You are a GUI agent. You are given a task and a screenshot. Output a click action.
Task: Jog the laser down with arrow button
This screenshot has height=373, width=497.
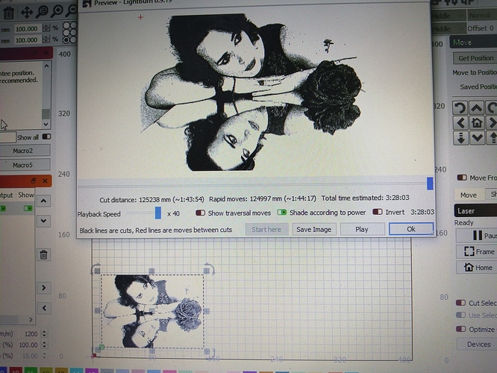pyautogui.click(x=476, y=138)
